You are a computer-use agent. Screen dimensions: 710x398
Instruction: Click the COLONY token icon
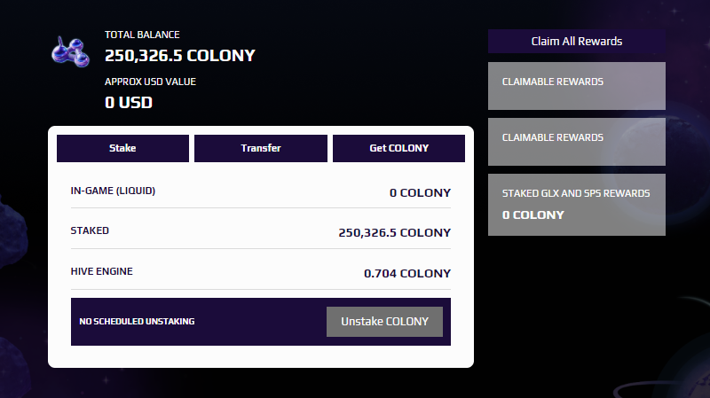[x=70, y=51]
